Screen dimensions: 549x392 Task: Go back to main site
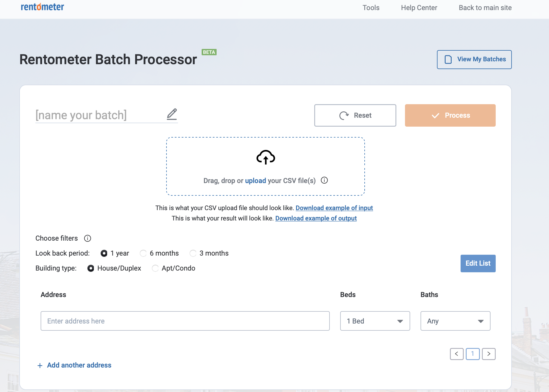tap(485, 8)
